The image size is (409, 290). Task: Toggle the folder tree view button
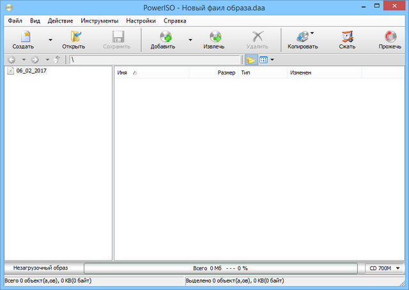click(251, 60)
